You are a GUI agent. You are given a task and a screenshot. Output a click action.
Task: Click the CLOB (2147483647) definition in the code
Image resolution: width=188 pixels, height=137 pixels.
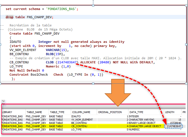pyautogui.click(x=62, y=62)
